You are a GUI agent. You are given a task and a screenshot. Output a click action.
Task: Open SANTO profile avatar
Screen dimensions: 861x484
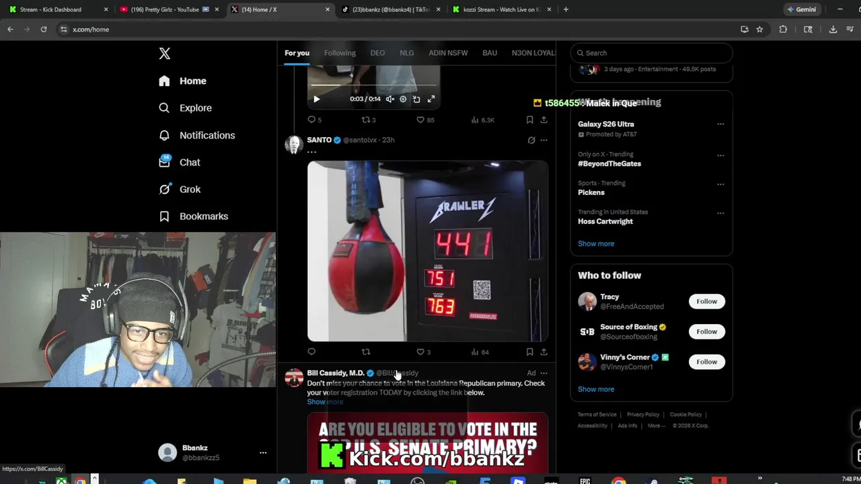coord(294,145)
